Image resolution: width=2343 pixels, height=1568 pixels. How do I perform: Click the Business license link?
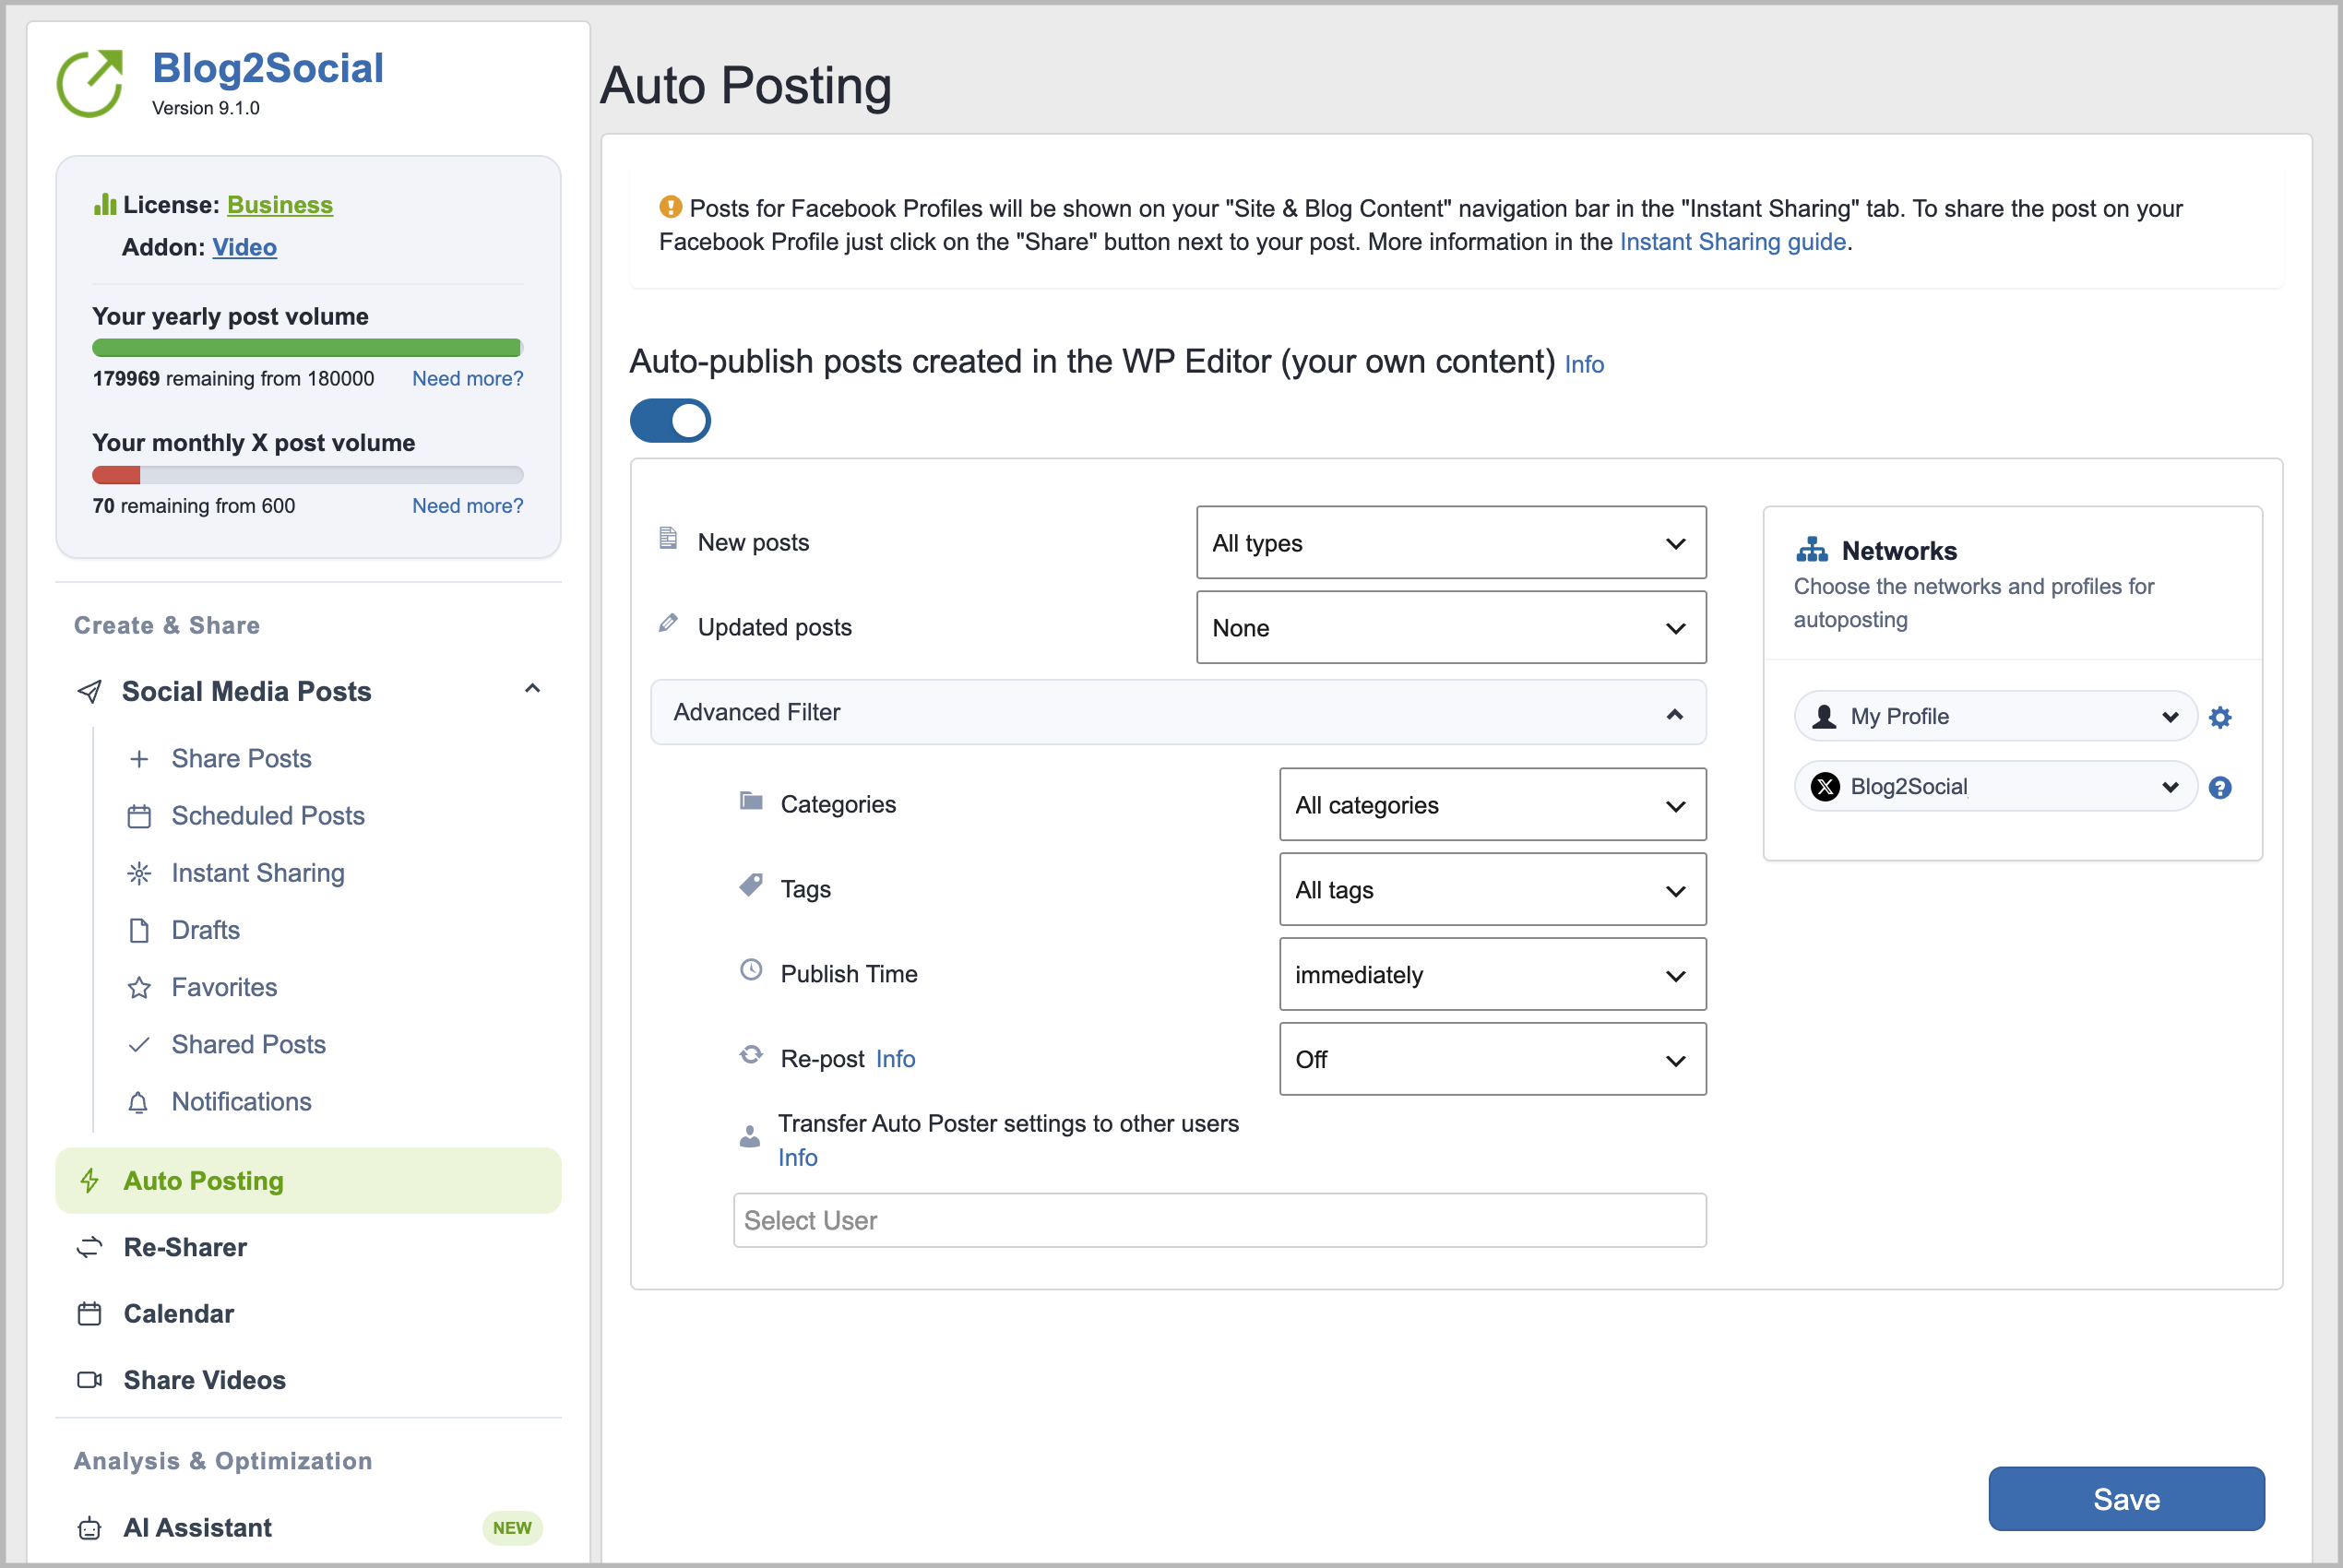(x=280, y=205)
